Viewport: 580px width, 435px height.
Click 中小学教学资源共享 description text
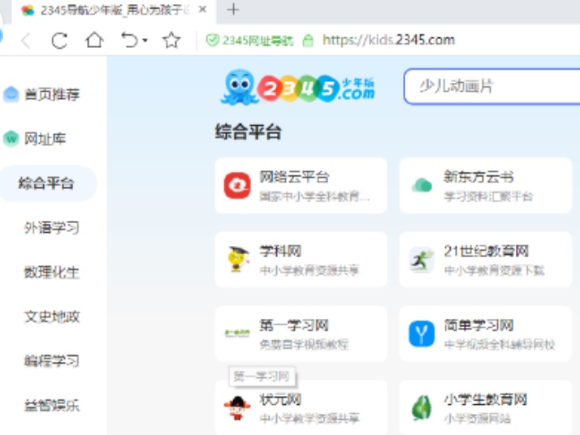[x=309, y=419]
